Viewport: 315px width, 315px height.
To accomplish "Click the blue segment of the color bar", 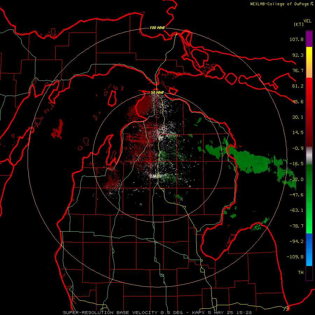I will pyautogui.click(x=309, y=250).
